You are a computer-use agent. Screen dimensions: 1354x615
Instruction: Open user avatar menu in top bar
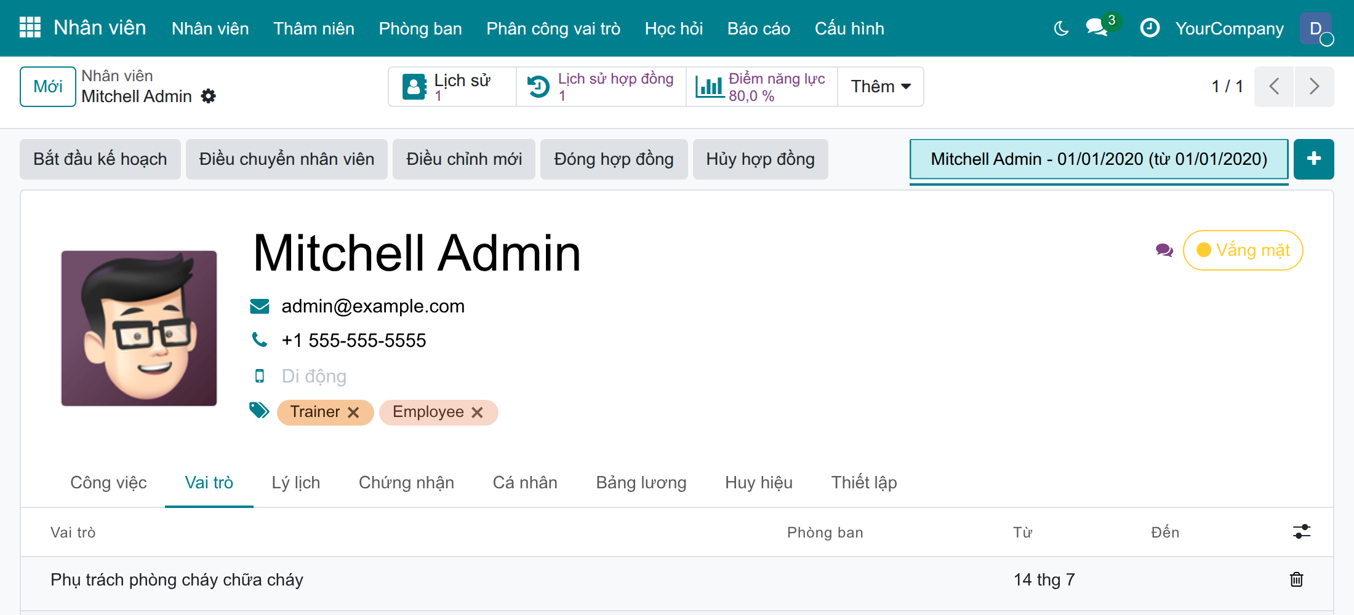coord(1316,28)
